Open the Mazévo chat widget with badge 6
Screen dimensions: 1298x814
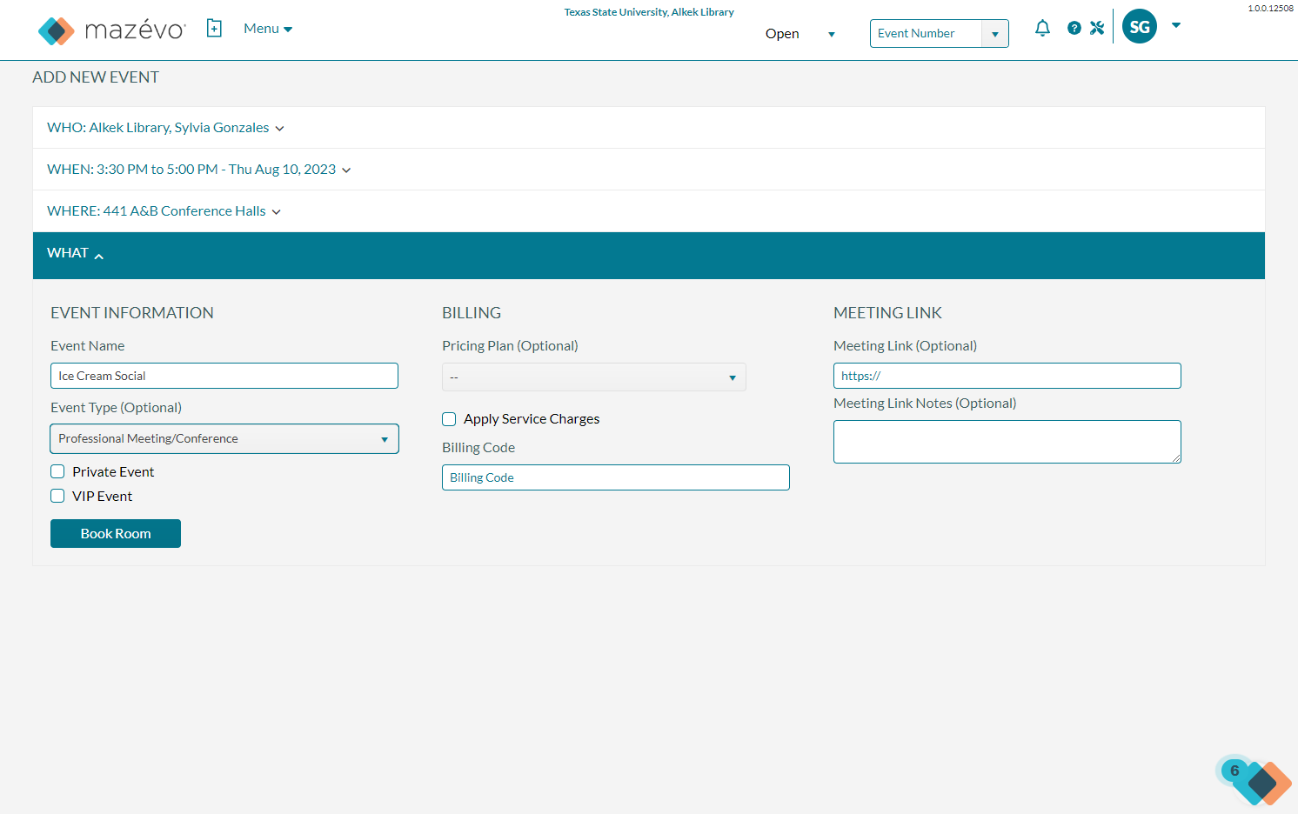1254,780
